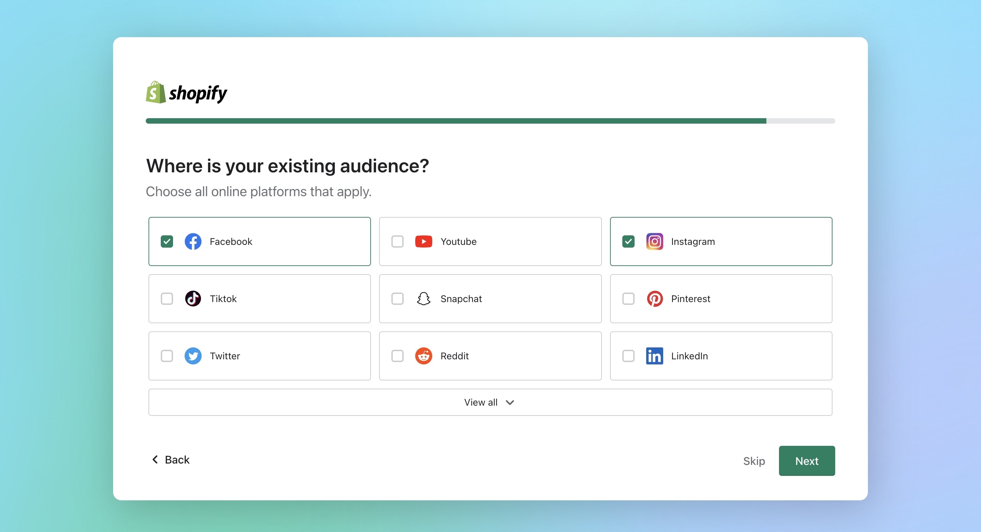The image size is (981, 532).
Task: Click the Snapchat ghost icon
Action: tap(423, 299)
